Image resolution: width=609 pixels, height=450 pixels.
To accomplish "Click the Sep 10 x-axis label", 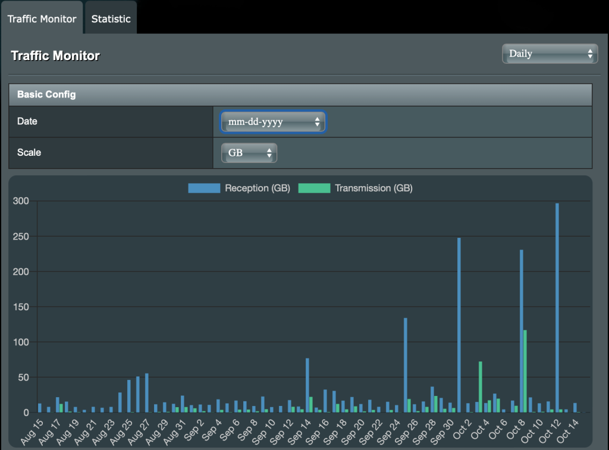I will coord(263,432).
